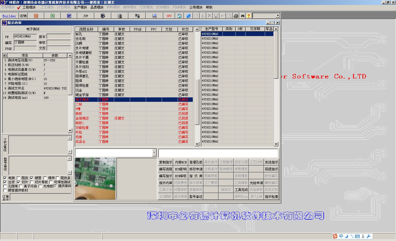This screenshot has width=396, height=241.
Task: Click the 指示检查 button
Action: 271,197
